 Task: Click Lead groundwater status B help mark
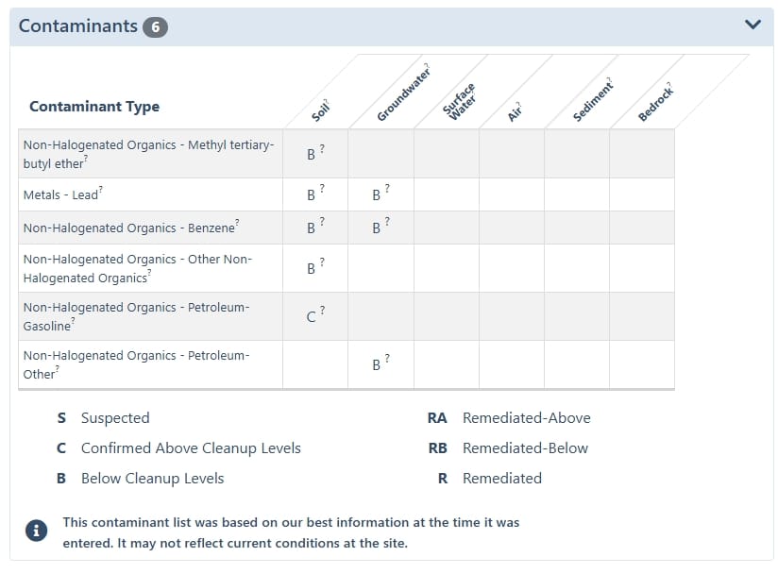(x=387, y=189)
